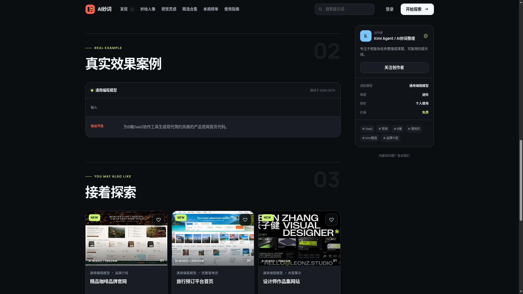523x294 pixels.
Task: Click the 免费 price value
Action: 425,112
